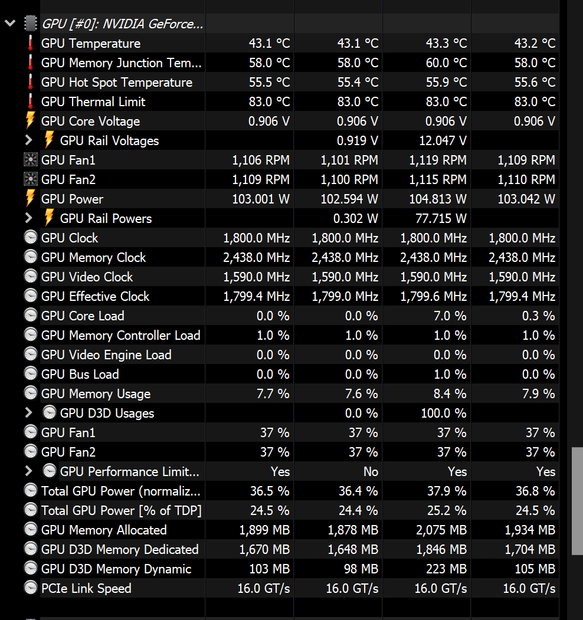Expand the GPU D3D Usages sub-list
This screenshot has width=583, height=620.
28,413
